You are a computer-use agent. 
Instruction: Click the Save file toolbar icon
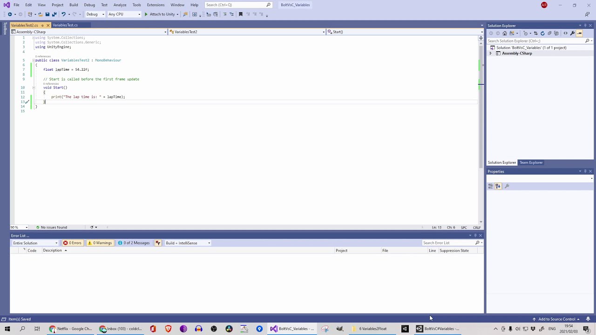point(47,14)
